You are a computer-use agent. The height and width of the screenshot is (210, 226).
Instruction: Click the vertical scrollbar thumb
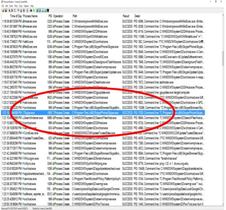click(x=223, y=58)
